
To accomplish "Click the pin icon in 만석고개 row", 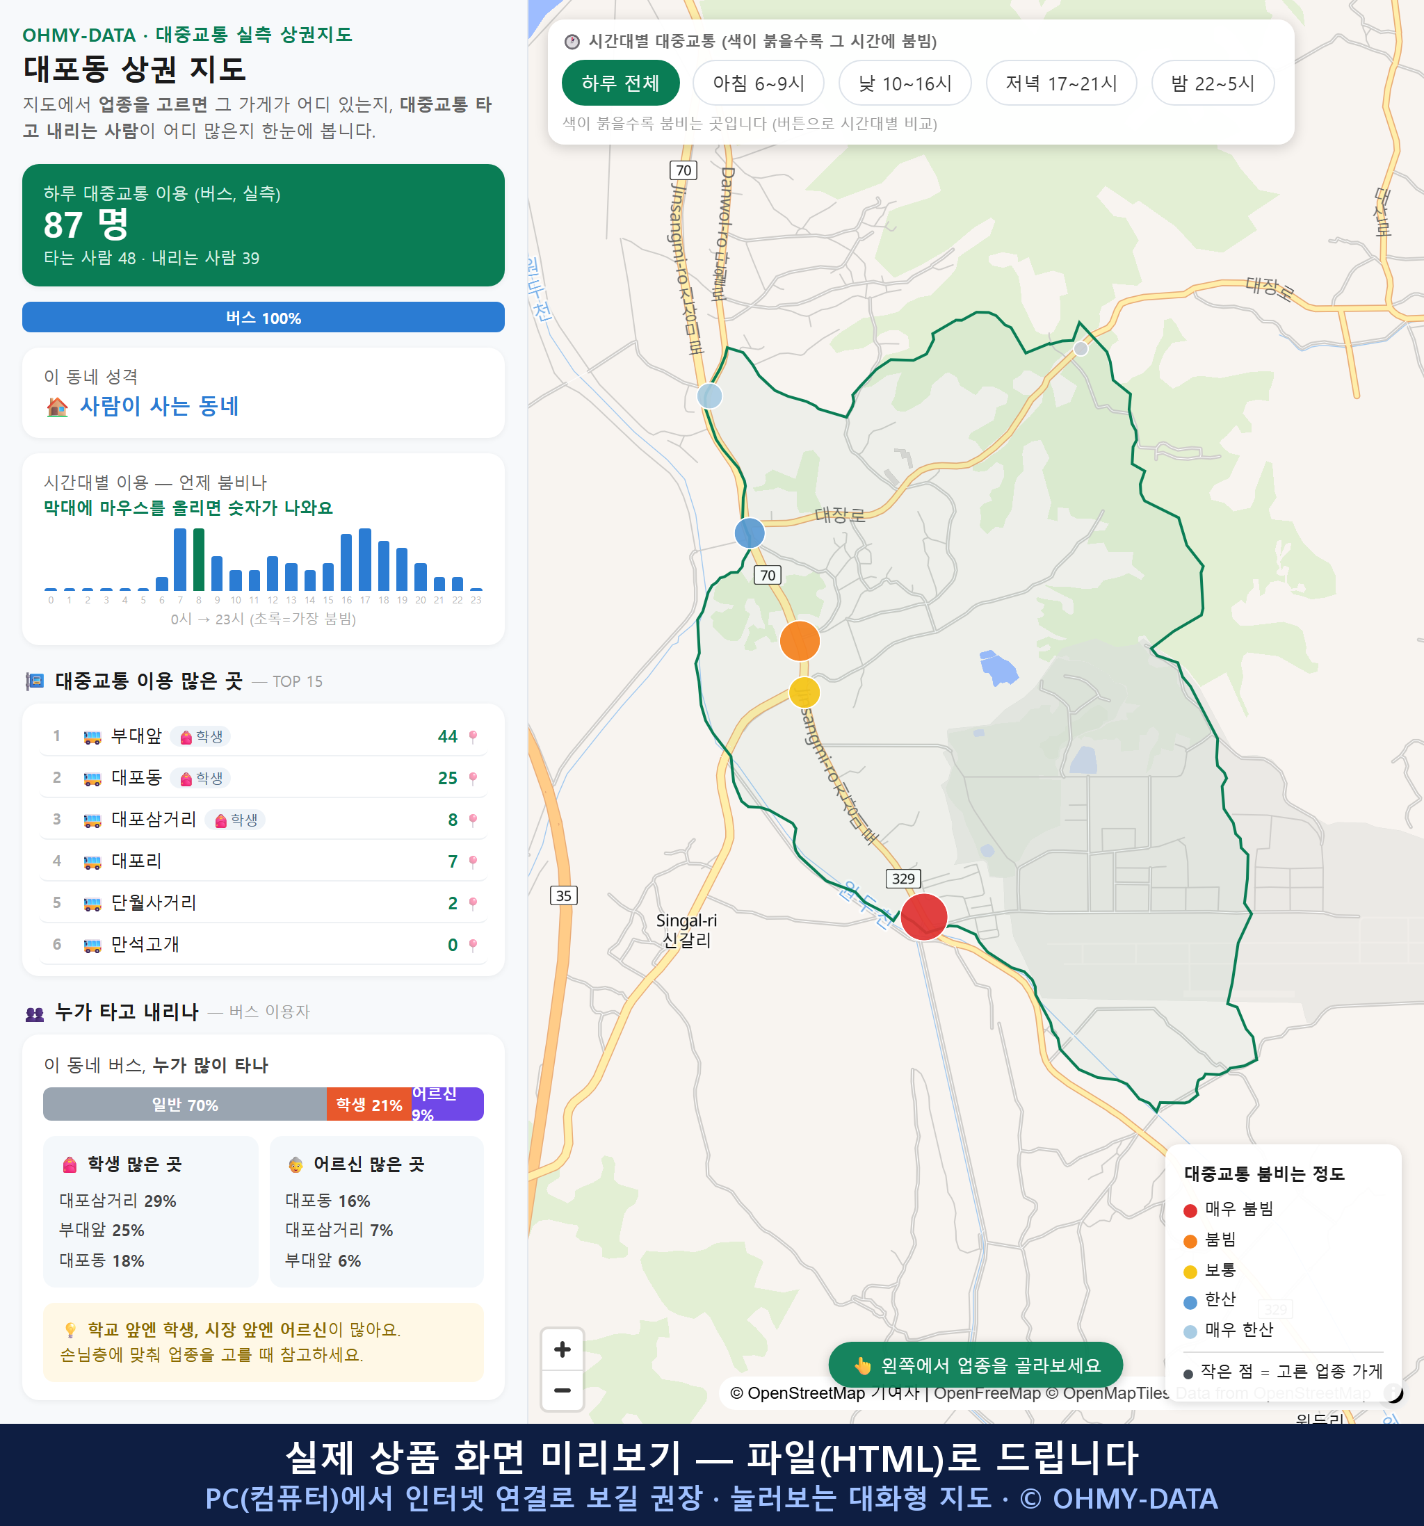I will (x=473, y=944).
